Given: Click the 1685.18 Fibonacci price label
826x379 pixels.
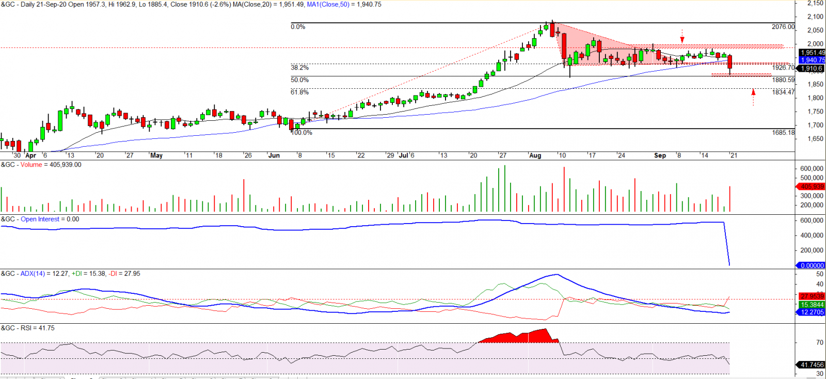Looking at the screenshot, I should [783, 133].
